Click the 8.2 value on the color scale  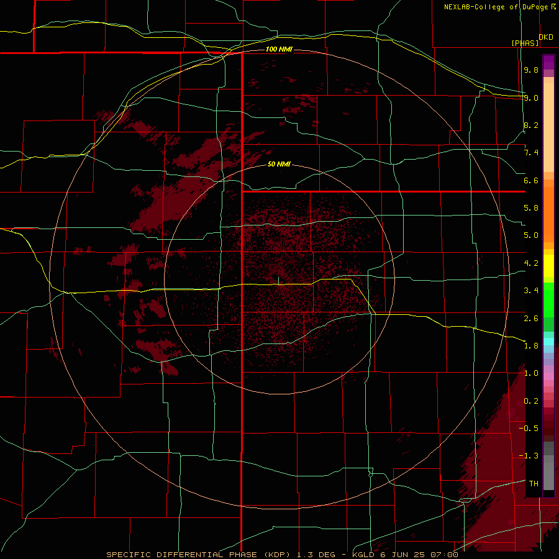[531, 125]
